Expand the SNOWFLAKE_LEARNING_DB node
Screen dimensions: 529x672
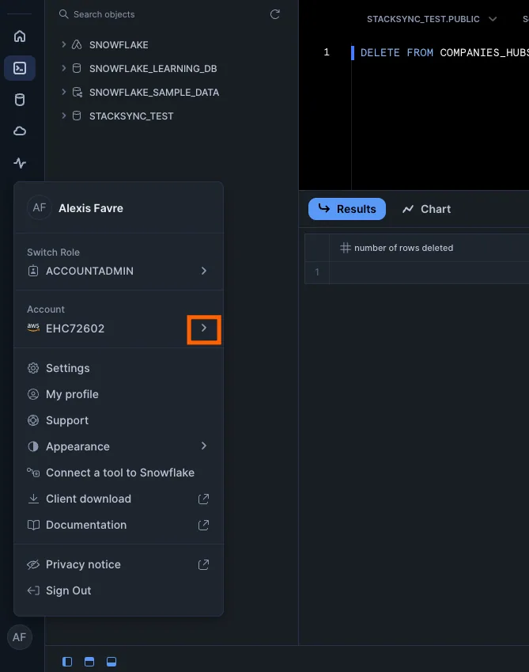tap(63, 68)
